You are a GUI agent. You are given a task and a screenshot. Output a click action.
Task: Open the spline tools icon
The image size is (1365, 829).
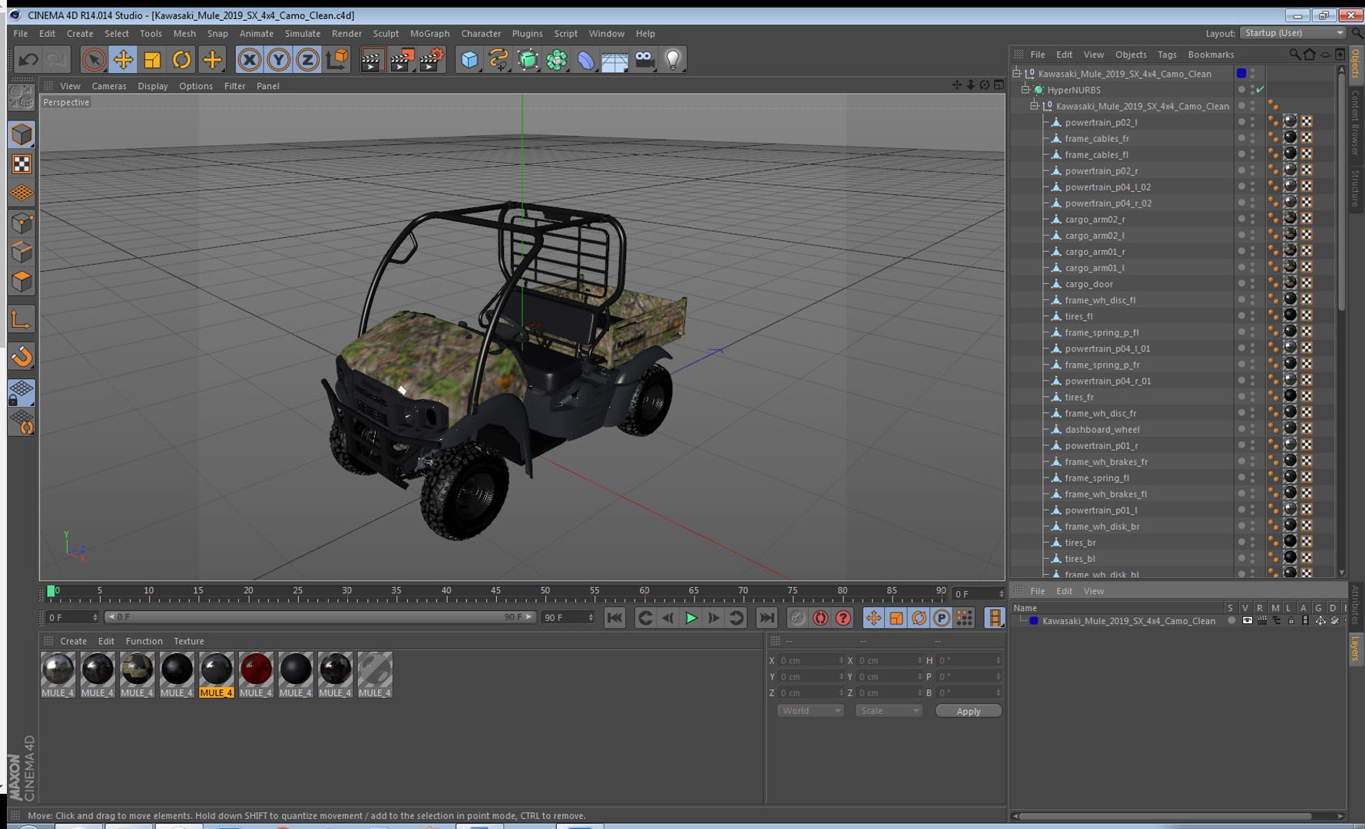point(499,59)
